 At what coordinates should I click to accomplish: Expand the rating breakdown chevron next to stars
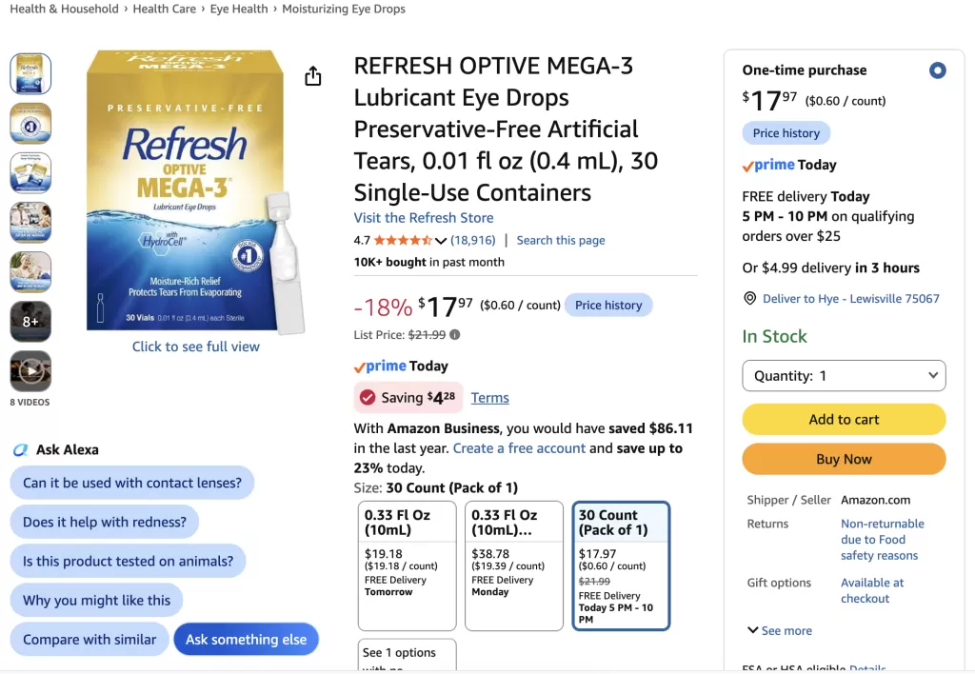[x=441, y=241]
